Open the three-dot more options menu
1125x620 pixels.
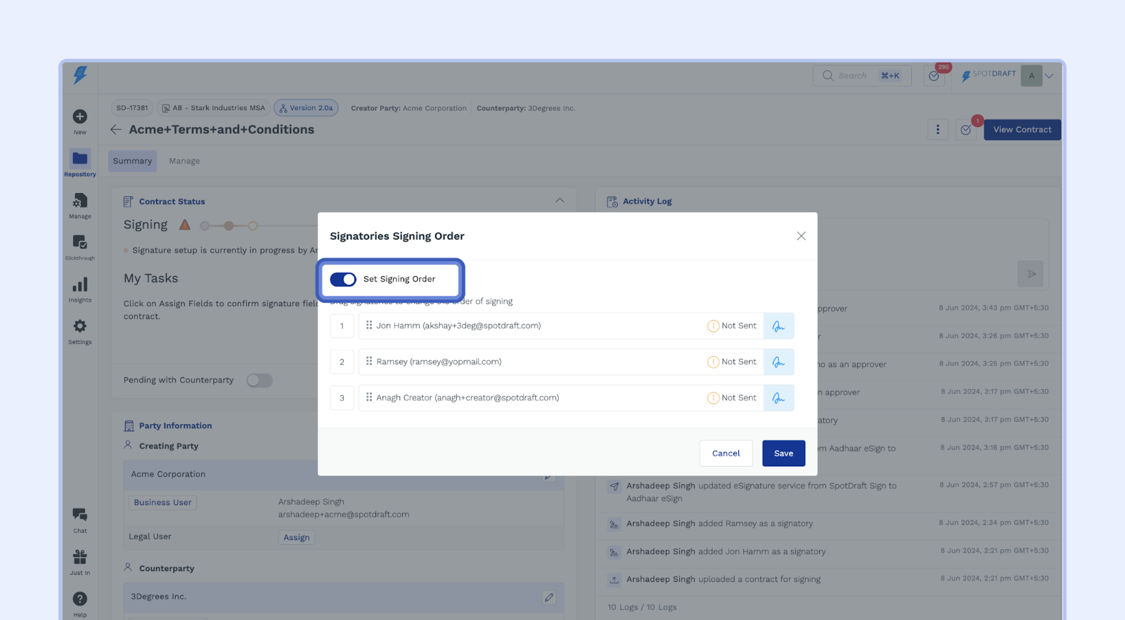937,130
